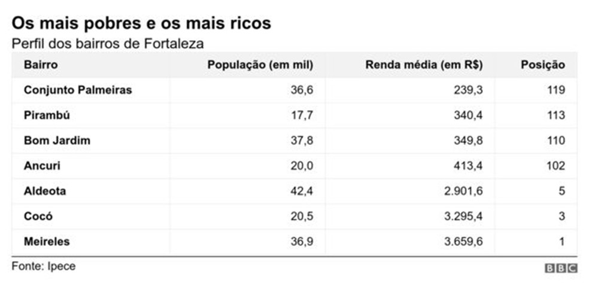The width and height of the screenshot is (589, 288).
Task: Click Aldeota population value 42,4
Action: [x=301, y=192]
